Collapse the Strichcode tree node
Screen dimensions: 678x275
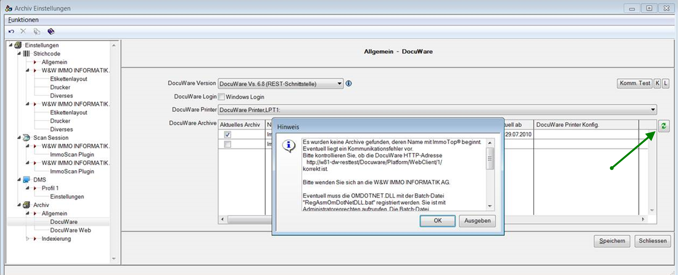19,54
